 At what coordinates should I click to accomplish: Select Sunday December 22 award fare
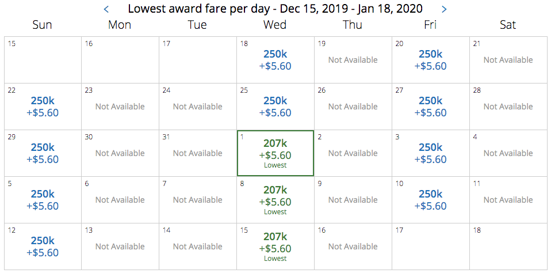point(43,107)
